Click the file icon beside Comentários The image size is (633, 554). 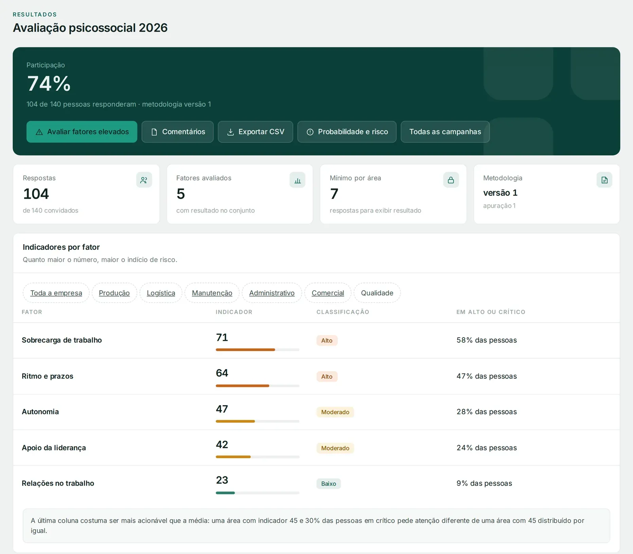(154, 132)
